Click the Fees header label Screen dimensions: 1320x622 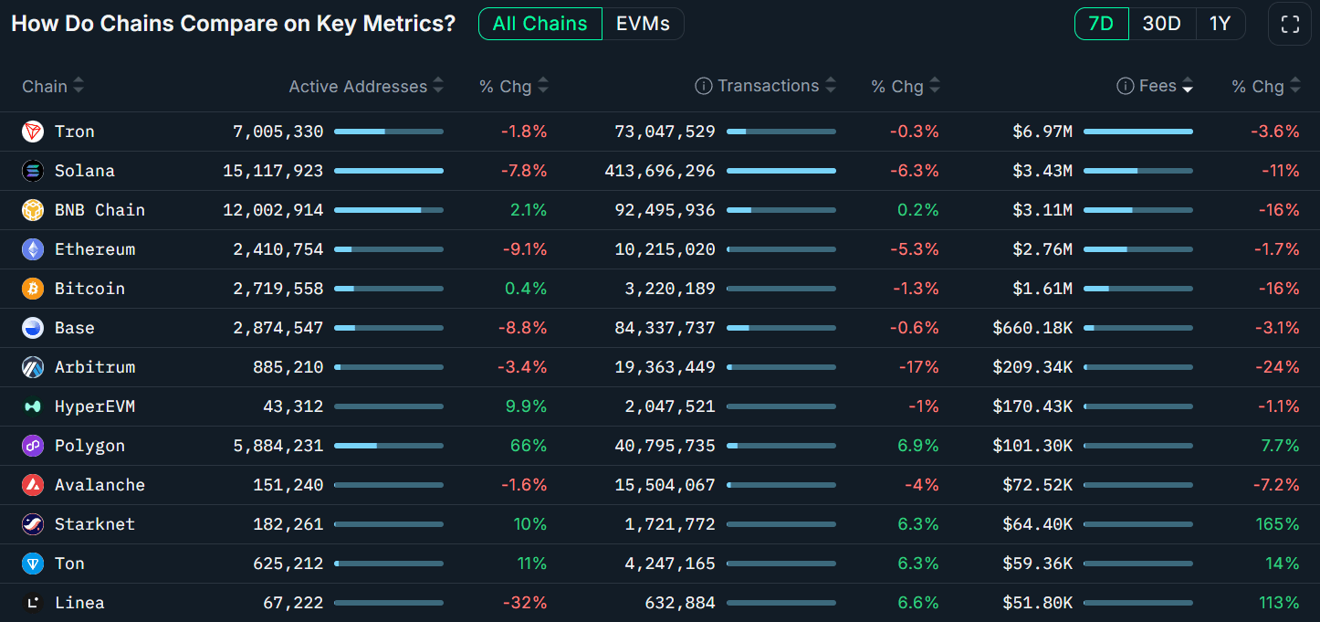1158,86
